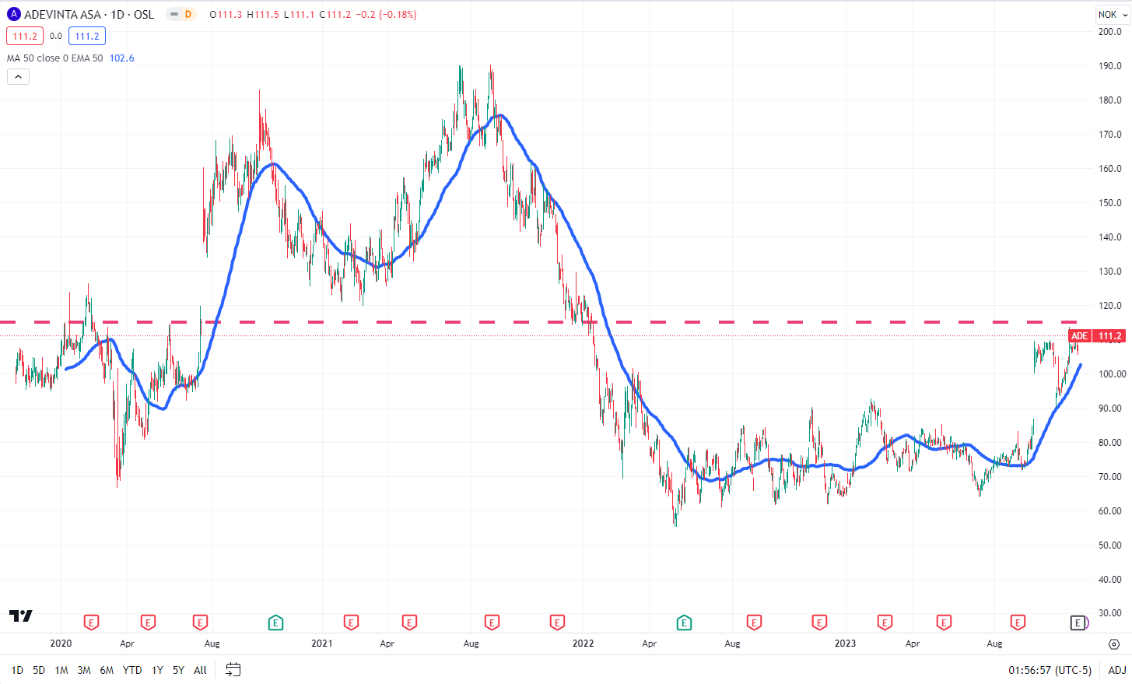The height and width of the screenshot is (684, 1132).
Task: Click the 2021 time axis label
Action: click(321, 644)
